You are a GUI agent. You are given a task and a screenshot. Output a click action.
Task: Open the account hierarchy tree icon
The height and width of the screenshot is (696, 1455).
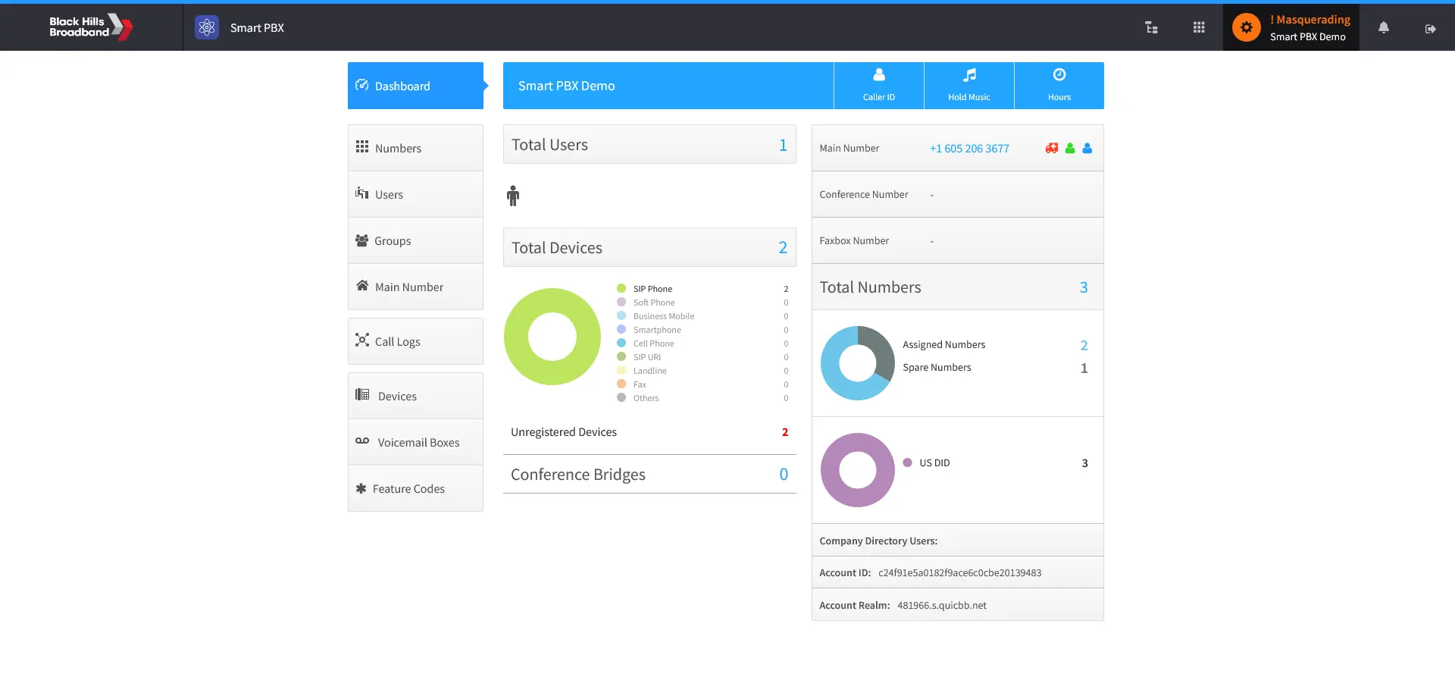1151,28
